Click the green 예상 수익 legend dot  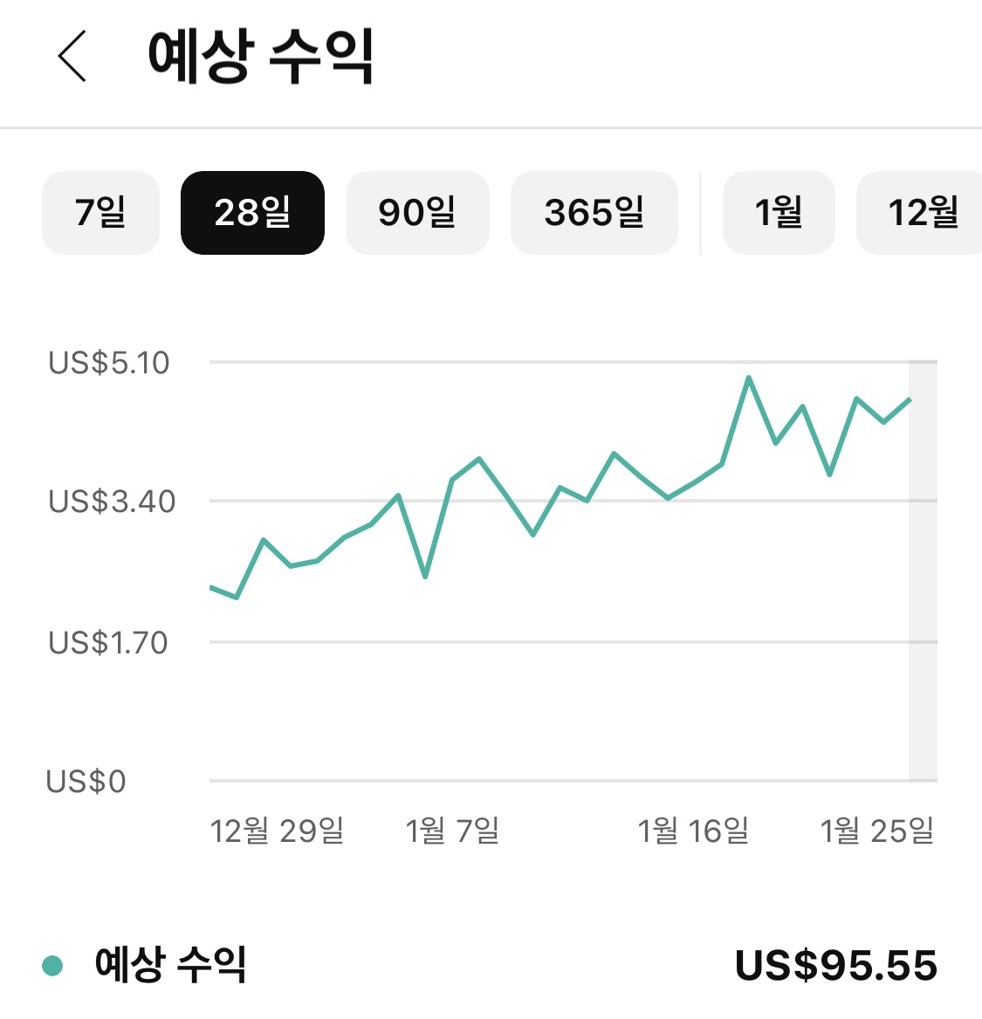[x=52, y=965]
